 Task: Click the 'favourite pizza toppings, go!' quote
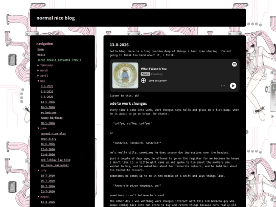click(137, 186)
